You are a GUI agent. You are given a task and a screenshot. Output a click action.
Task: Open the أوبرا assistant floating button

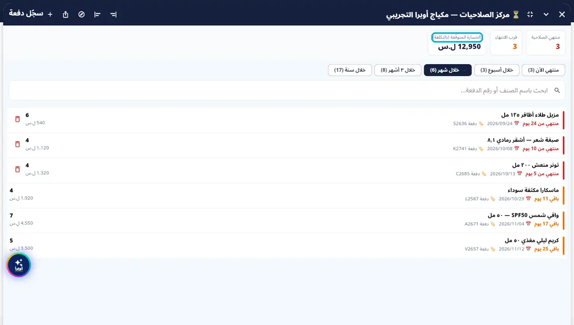pos(19,265)
